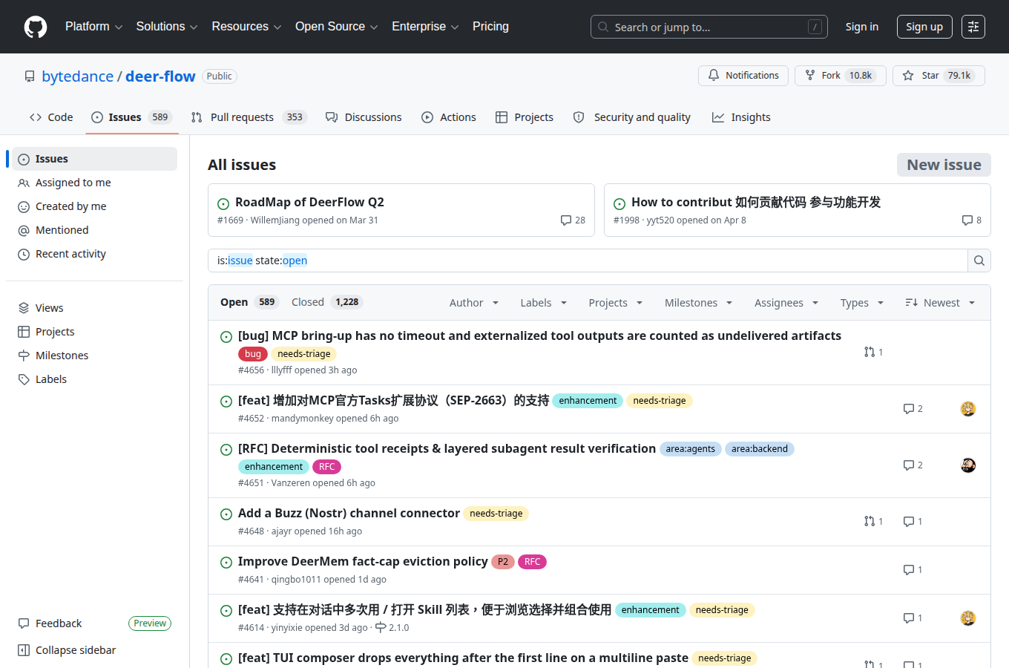Click assignee avatar on issue #4652
This screenshot has height=668, width=1009.
(968, 409)
